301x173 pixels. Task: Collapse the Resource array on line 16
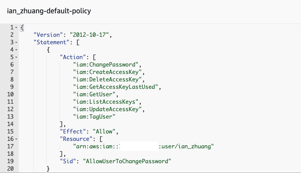coord(16,139)
